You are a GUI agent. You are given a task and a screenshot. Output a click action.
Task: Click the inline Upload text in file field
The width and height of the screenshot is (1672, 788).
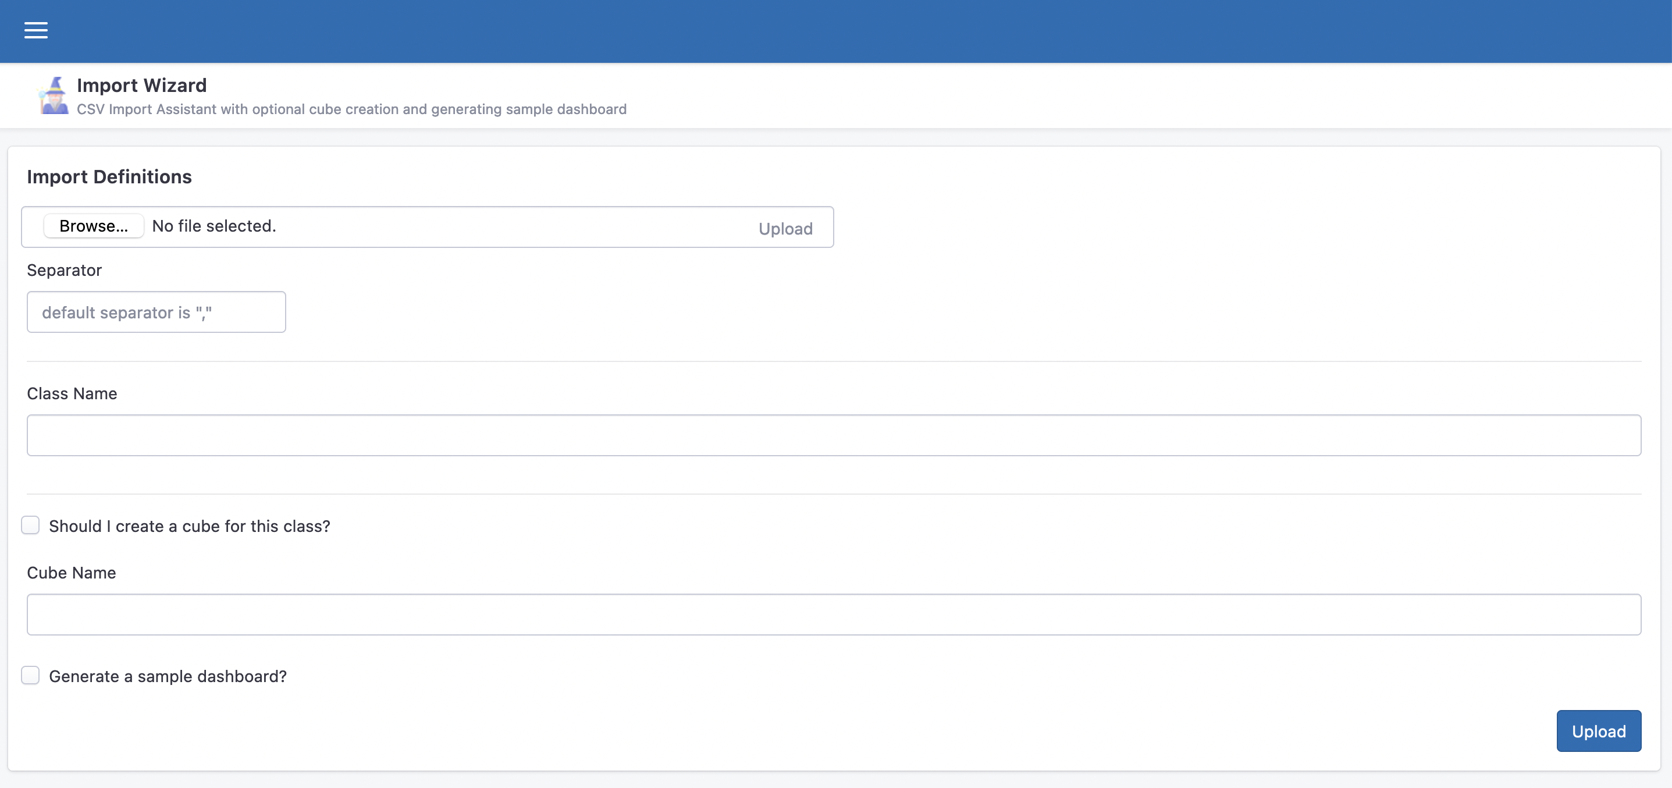785,229
